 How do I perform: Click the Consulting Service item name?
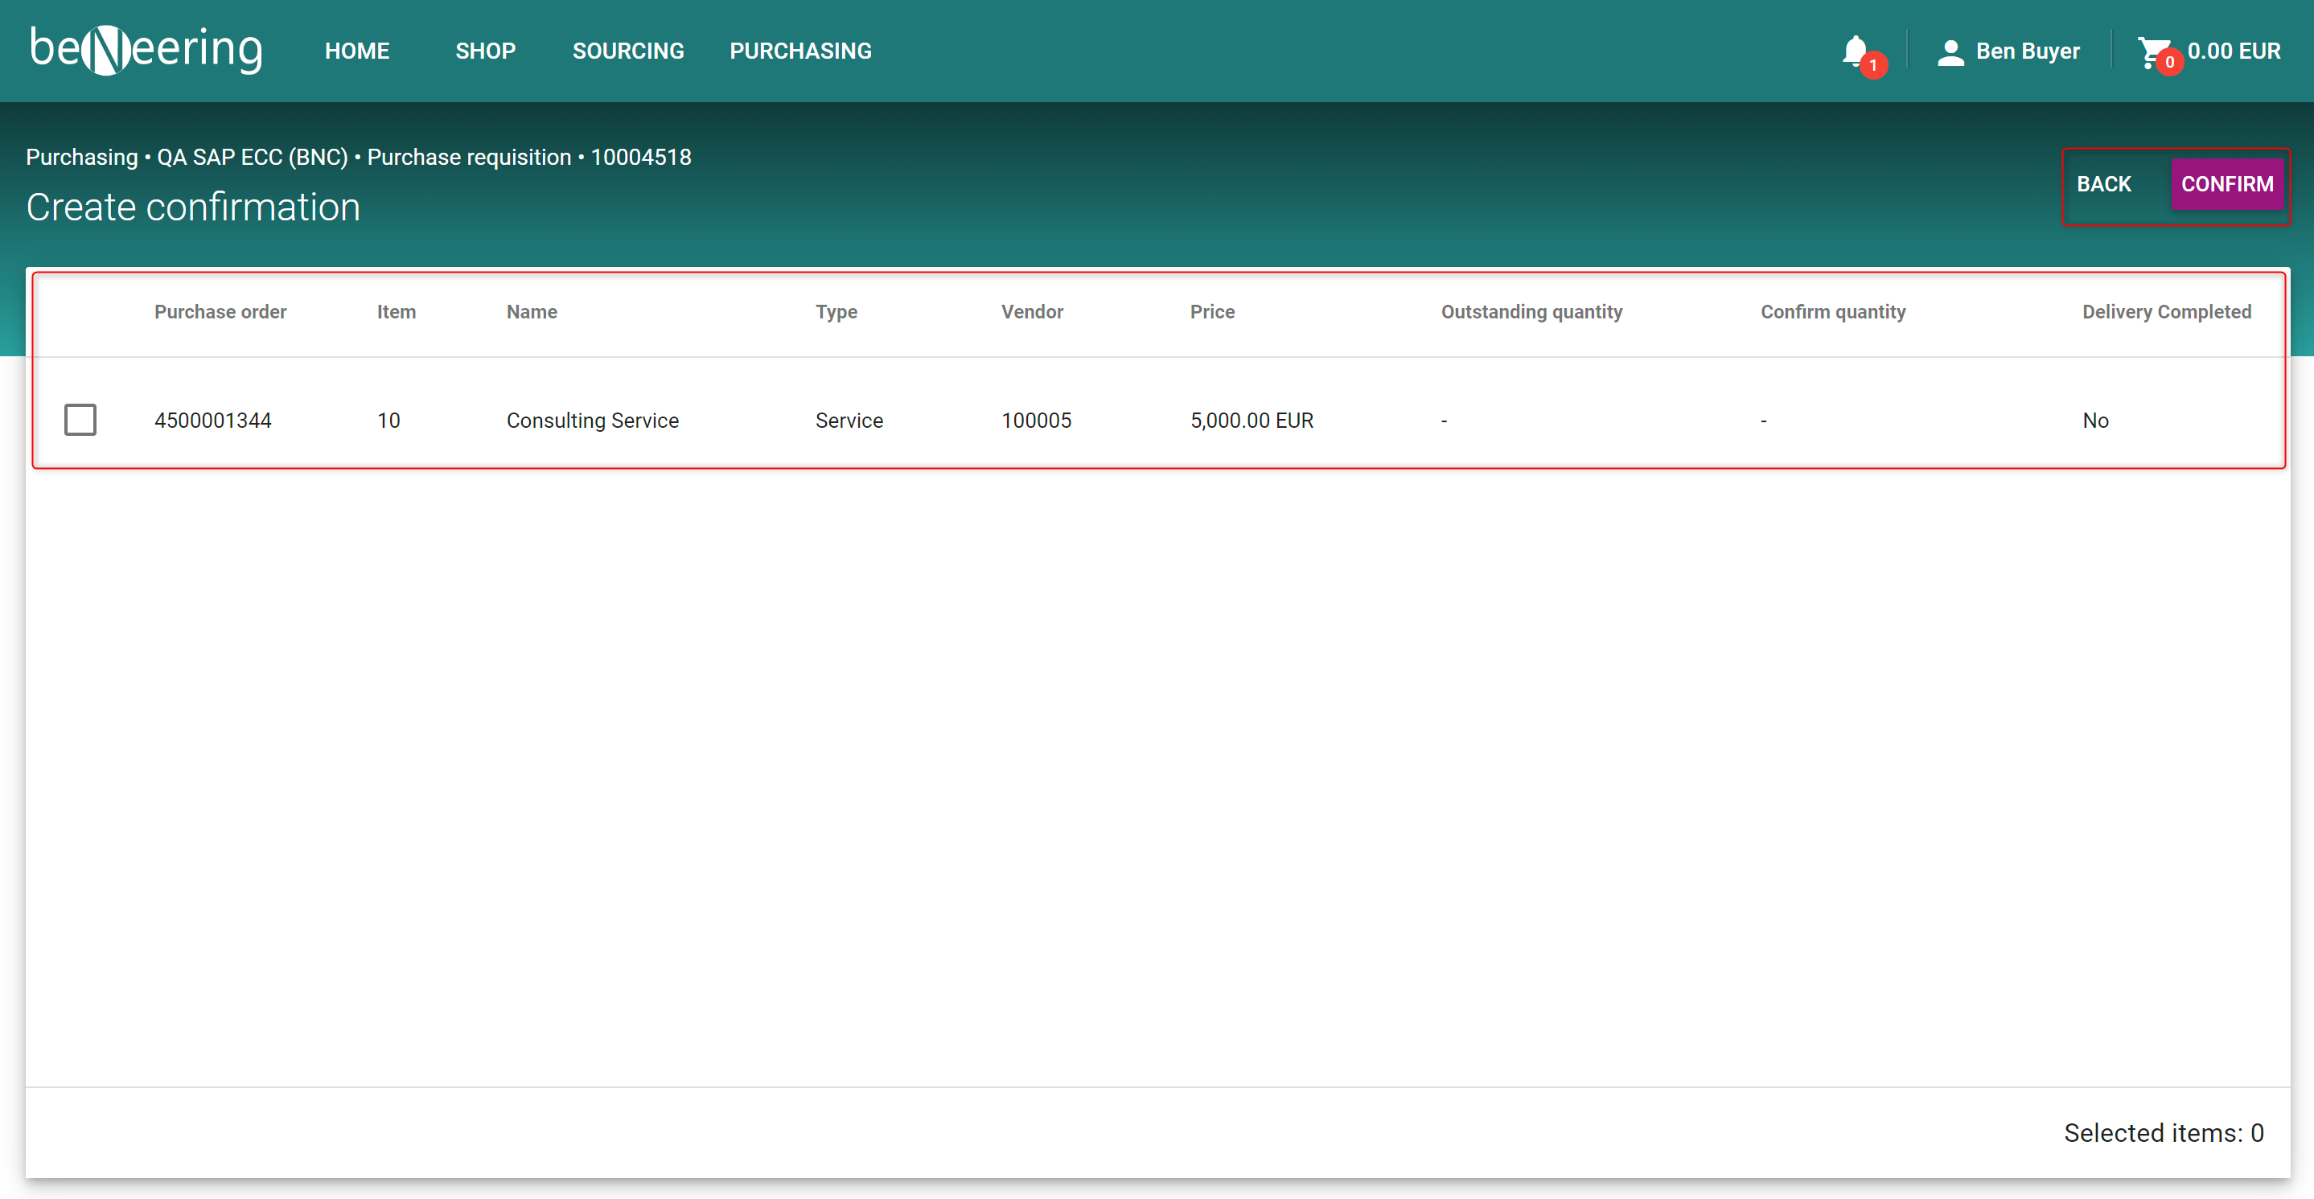(x=592, y=421)
